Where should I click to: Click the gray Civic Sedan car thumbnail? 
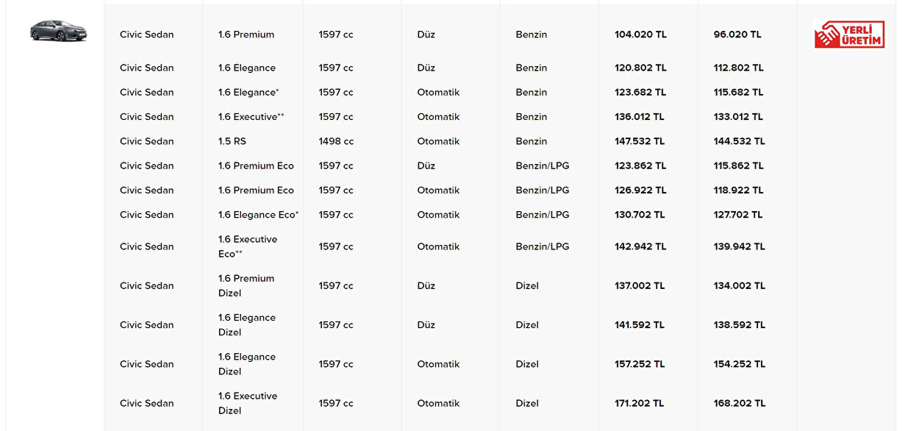pyautogui.click(x=58, y=31)
